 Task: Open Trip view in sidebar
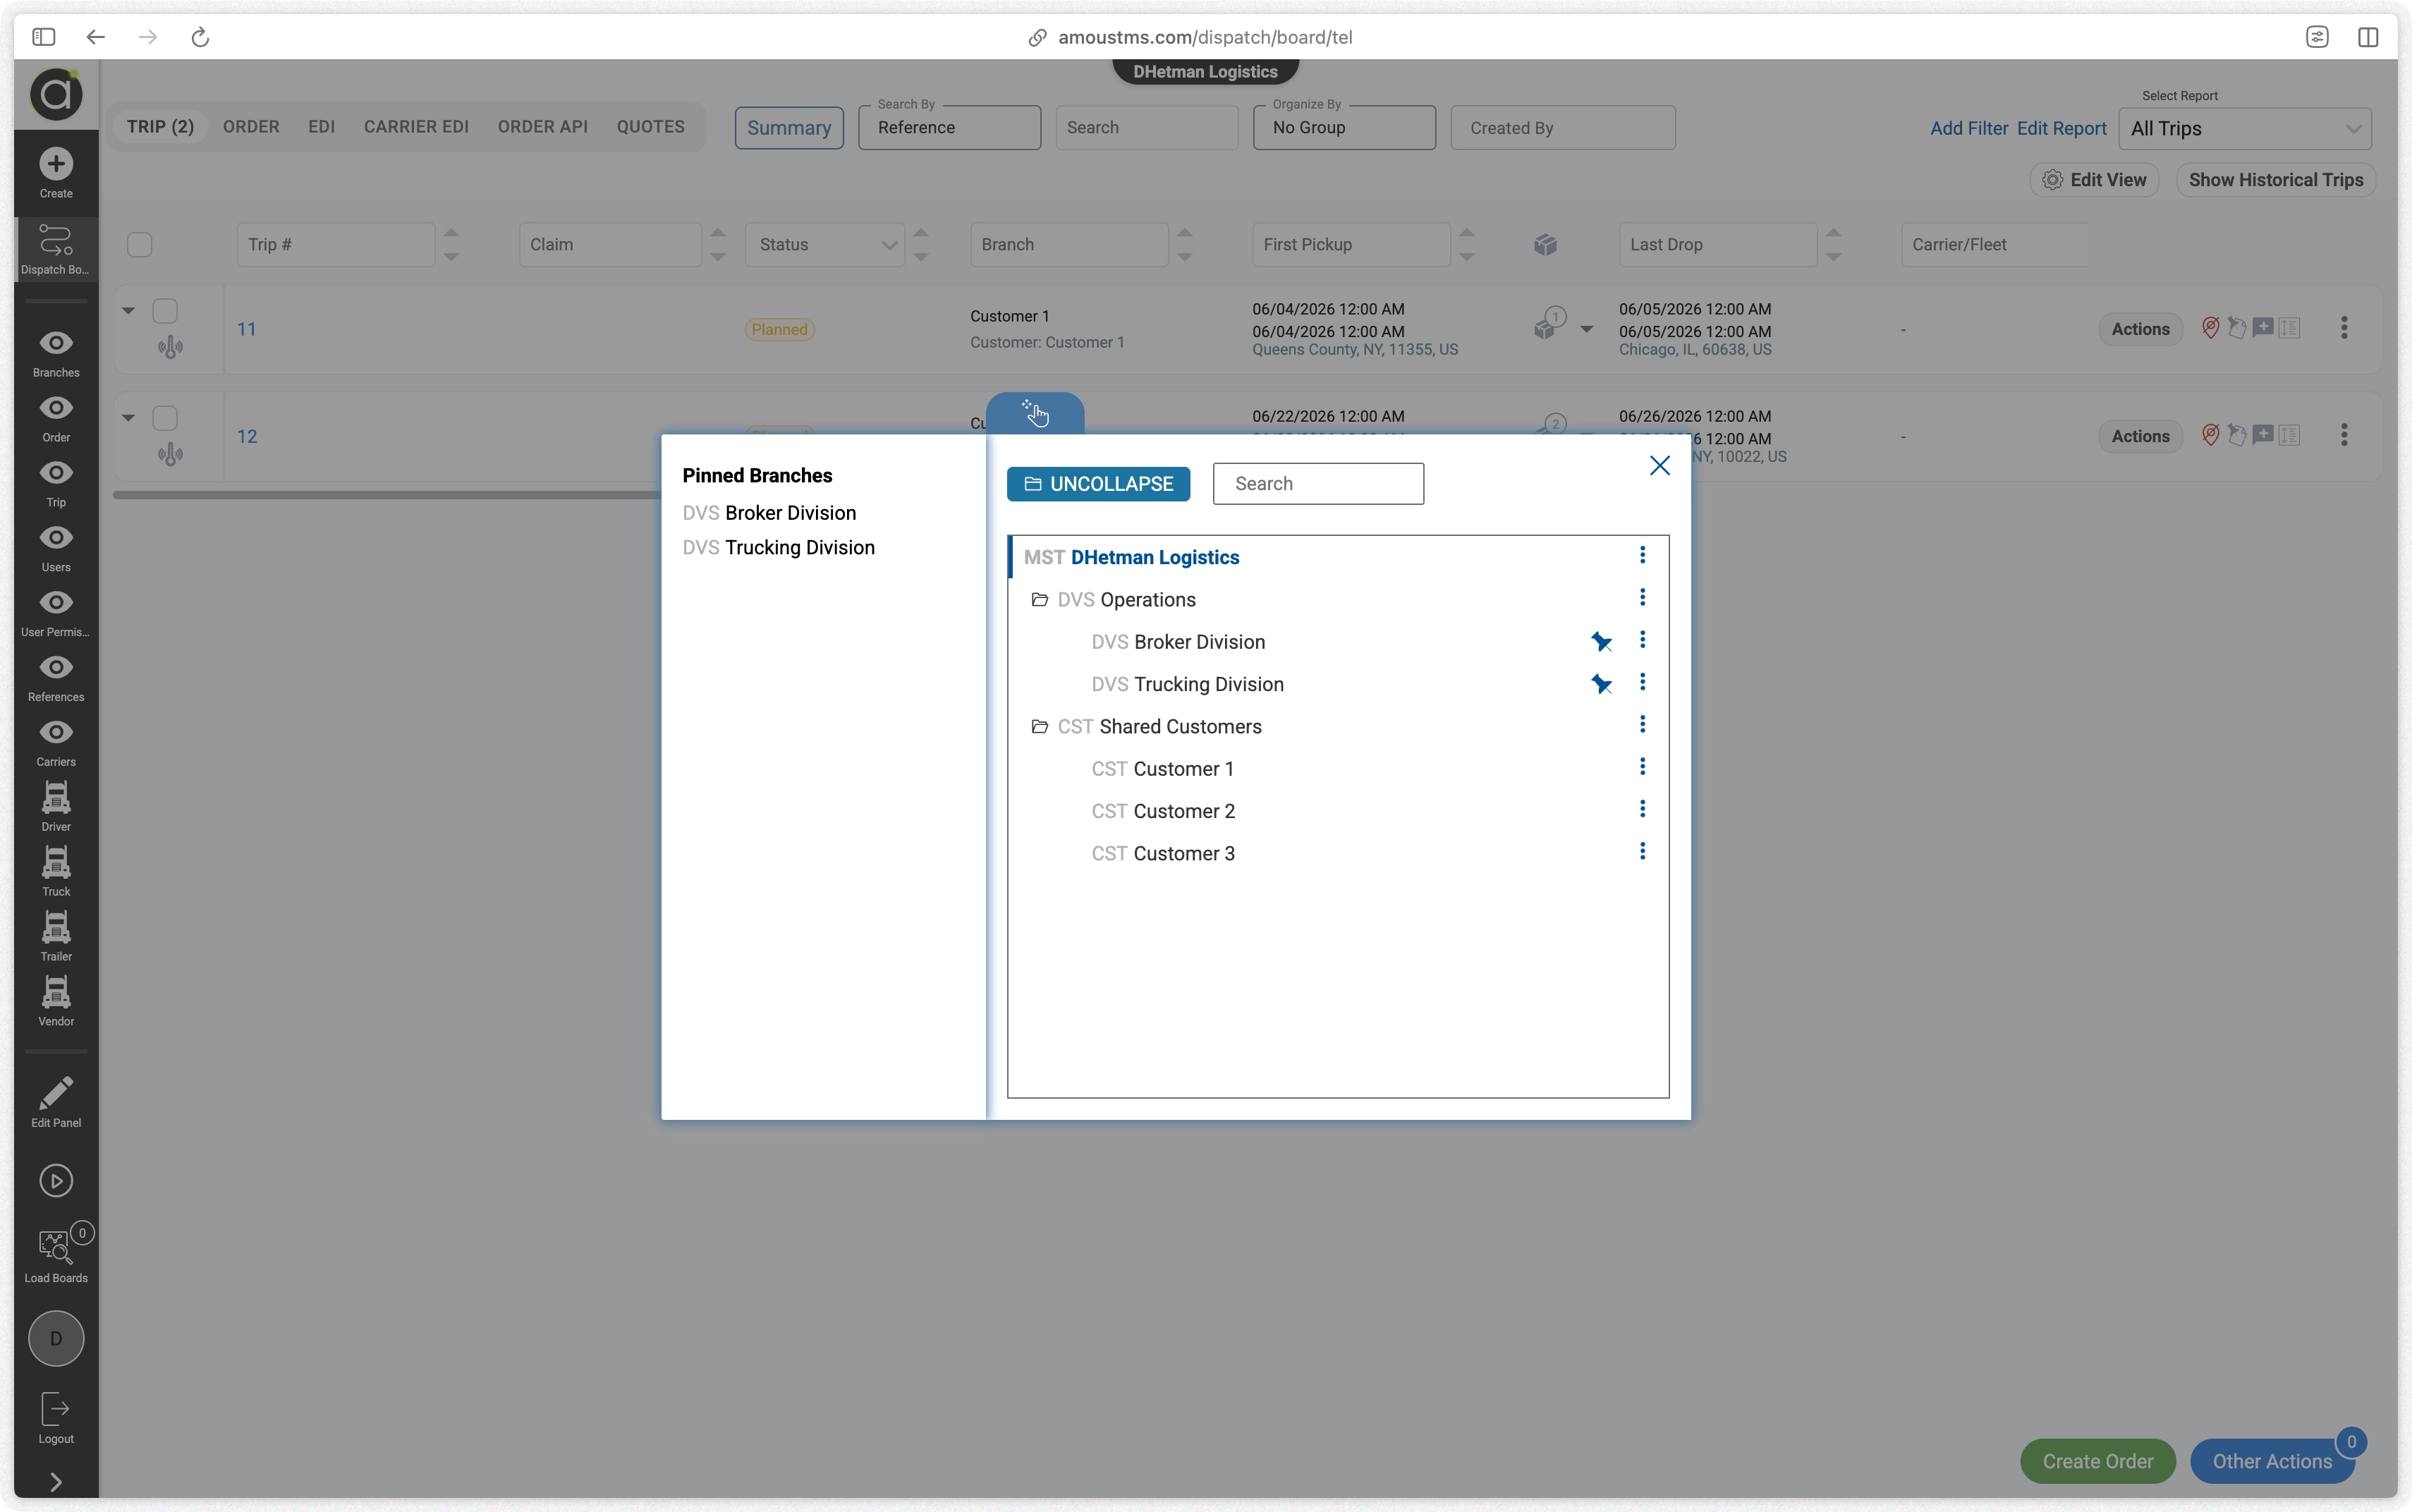56,484
